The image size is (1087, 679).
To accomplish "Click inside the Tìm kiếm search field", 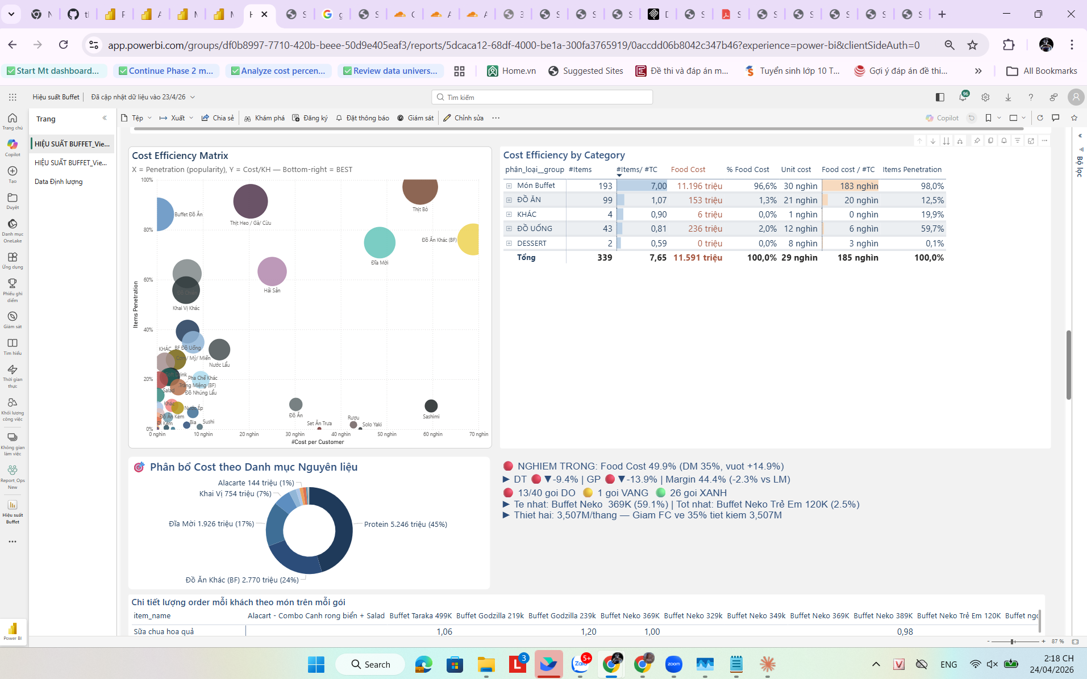I will [x=542, y=97].
